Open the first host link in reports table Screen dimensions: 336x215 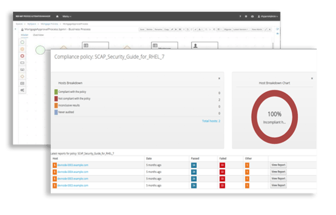coord(73,165)
